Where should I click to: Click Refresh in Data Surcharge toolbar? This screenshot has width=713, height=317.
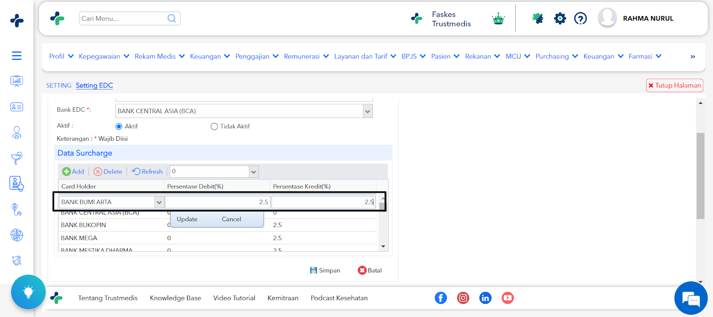147,171
